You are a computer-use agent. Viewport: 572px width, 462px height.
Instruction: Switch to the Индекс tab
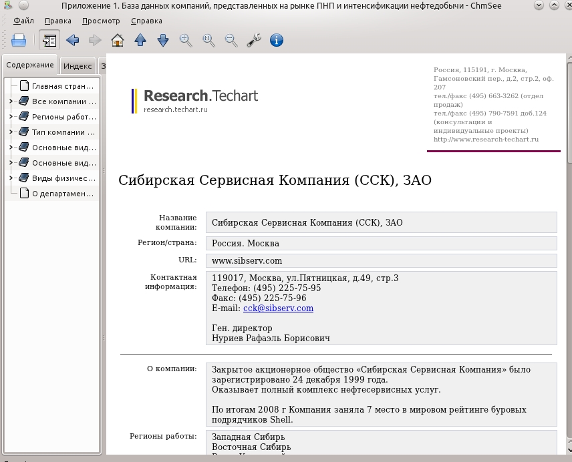78,66
